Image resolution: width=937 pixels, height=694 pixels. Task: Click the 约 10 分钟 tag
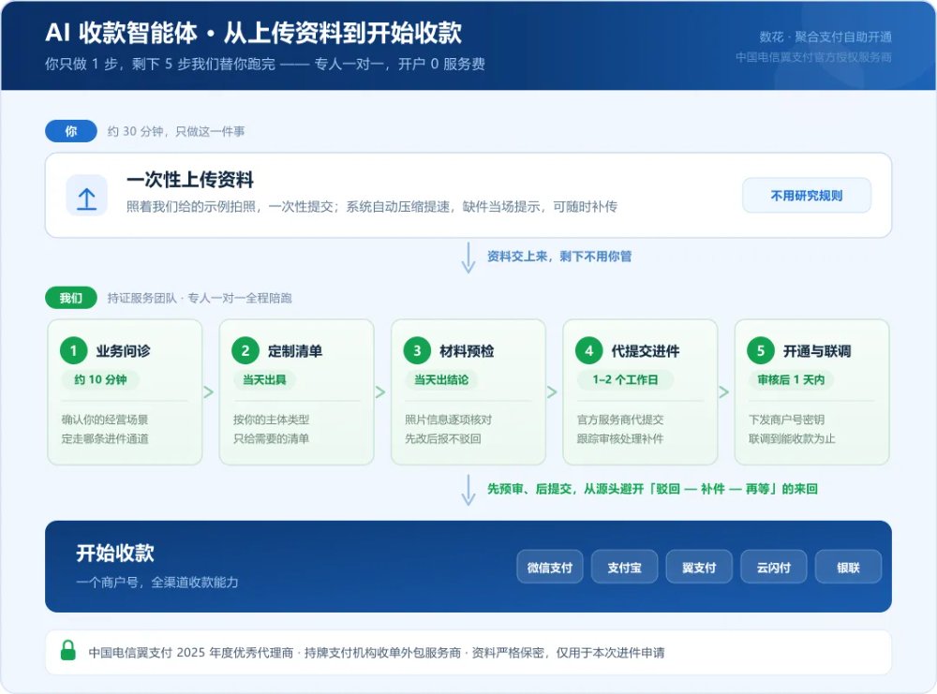tap(100, 379)
